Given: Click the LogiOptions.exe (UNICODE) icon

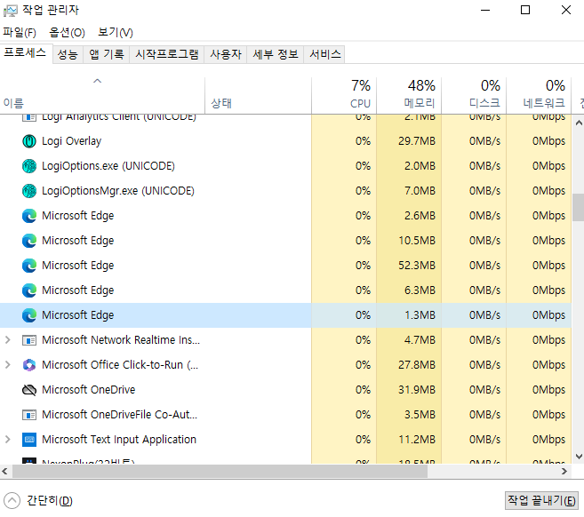Looking at the screenshot, I should click(x=29, y=166).
